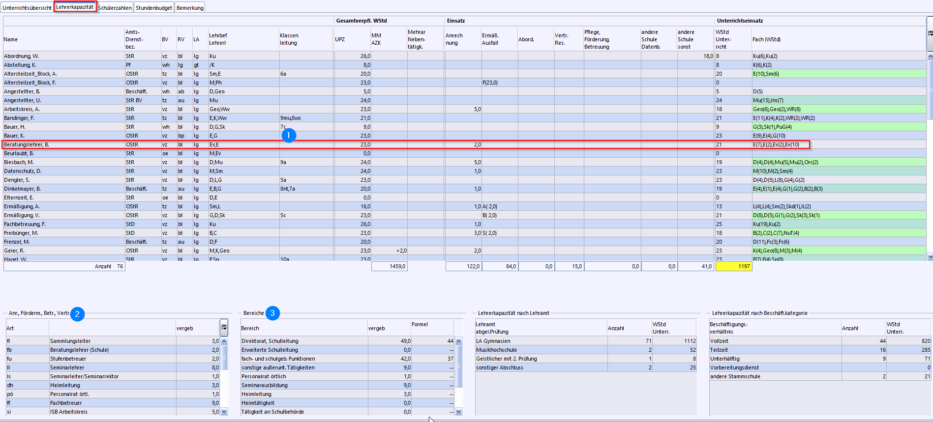
Task: Click Amts-Dienstbez. column header
Action: pos(143,39)
